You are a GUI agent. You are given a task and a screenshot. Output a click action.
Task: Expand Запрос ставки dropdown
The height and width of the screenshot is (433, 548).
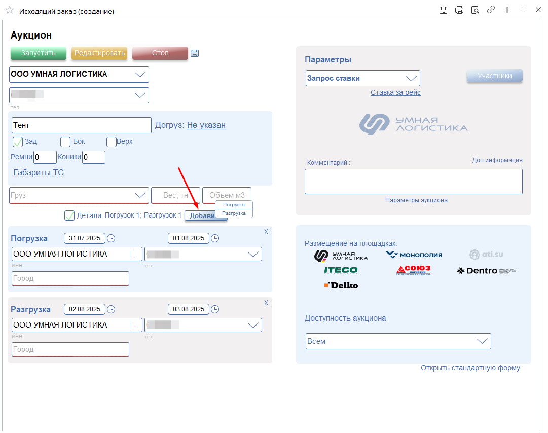411,78
